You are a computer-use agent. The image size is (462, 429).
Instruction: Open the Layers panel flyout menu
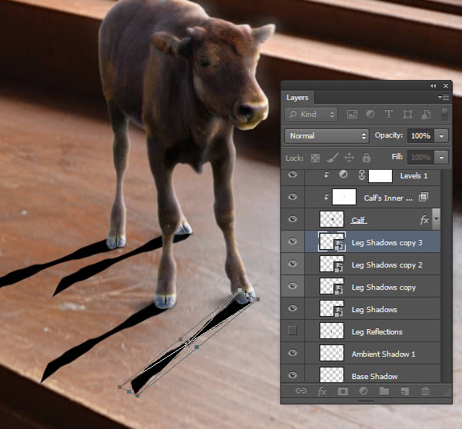point(444,97)
